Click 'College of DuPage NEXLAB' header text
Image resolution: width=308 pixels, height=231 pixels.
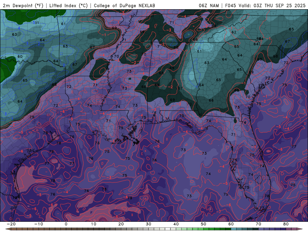(x=124, y=5)
